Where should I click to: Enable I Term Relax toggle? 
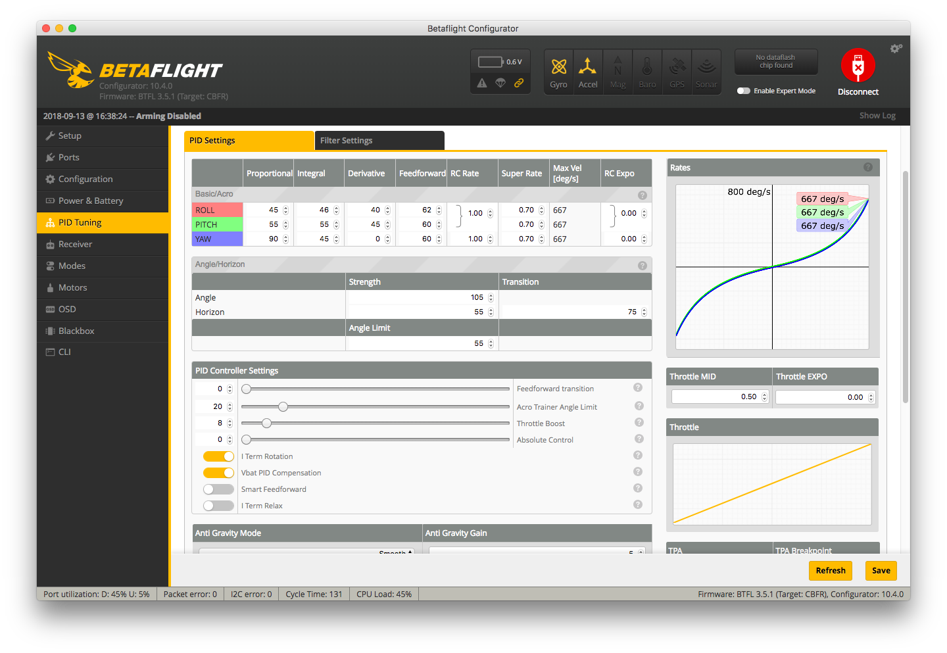[218, 506]
